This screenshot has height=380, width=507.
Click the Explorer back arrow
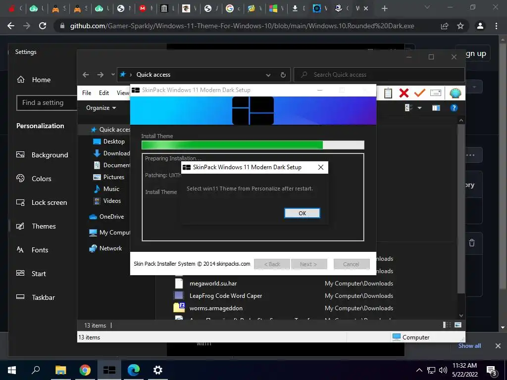[86, 75]
